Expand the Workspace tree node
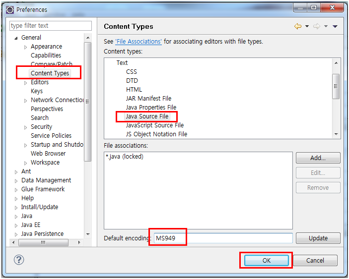This screenshot has height=279, width=349. click(x=26, y=163)
